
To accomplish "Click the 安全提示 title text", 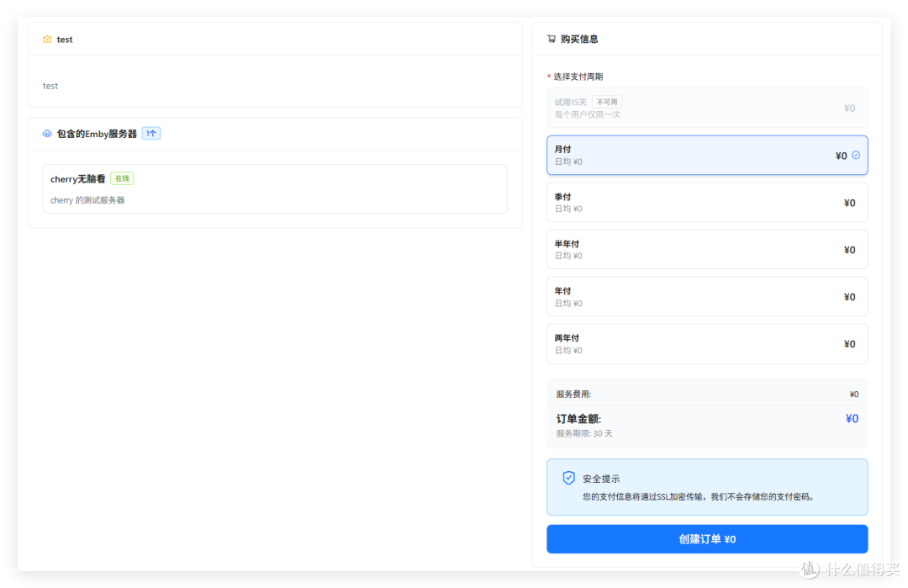I will (x=601, y=479).
